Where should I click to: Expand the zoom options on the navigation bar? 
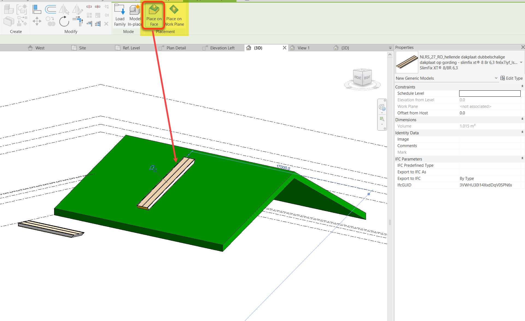[x=382, y=124]
